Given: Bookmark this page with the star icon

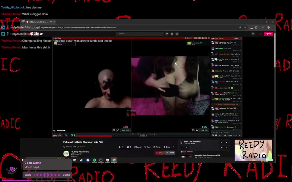Looking at the screenshot, I should tap(245, 28).
